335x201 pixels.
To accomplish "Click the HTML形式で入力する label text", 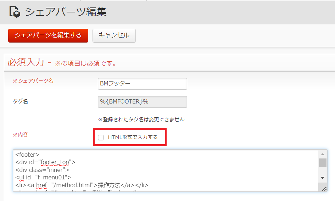I will (x=133, y=137).
